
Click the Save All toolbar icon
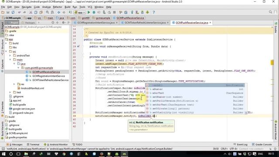8,12
